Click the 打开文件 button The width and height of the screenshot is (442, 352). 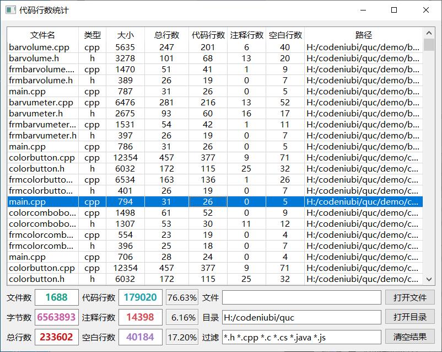pos(409,297)
